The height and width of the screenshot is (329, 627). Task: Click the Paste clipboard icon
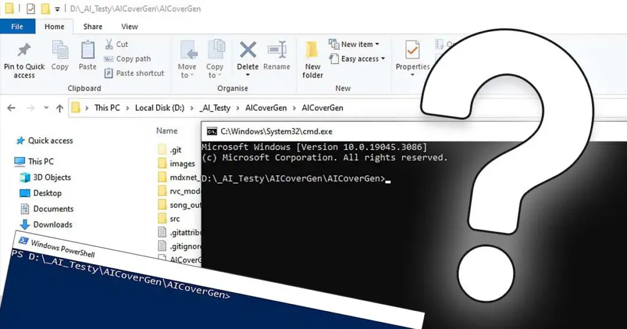click(88, 50)
